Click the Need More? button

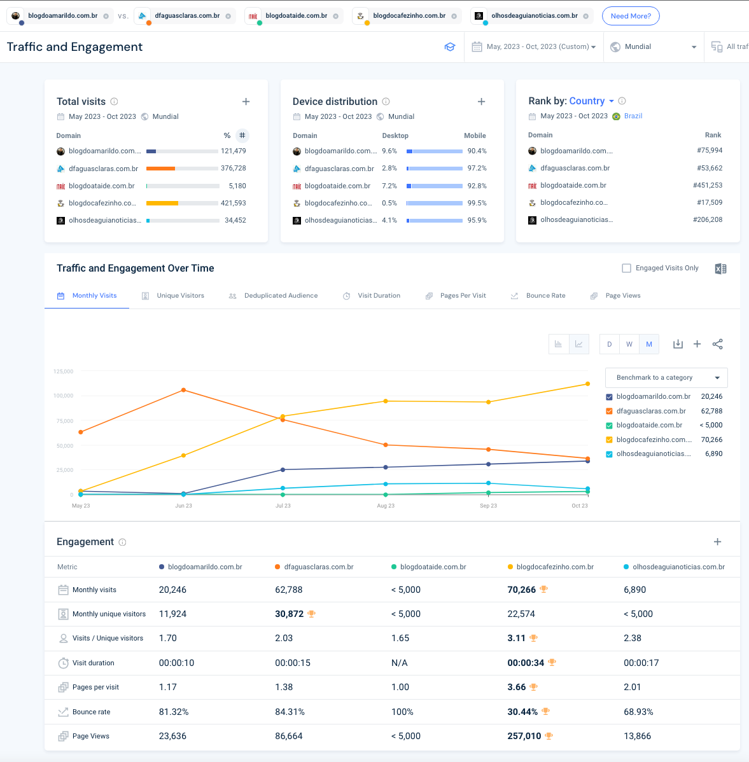coord(631,16)
